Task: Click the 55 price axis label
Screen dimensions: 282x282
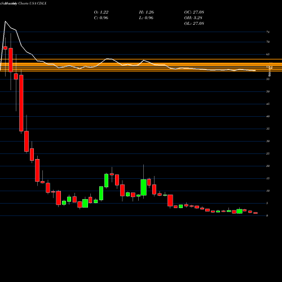Action: pos(268,79)
